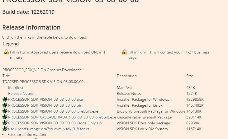Download tisdk-rootfs-image-dra7xx-evm tar.xz file
228x139 pixels.
click(49, 129)
